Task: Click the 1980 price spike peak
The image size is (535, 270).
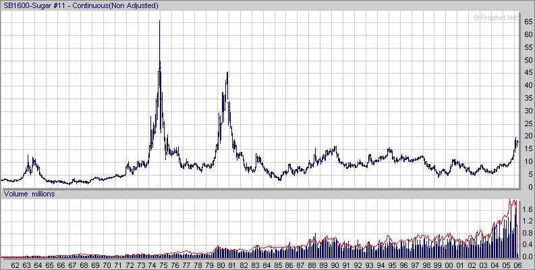Action: (x=227, y=72)
